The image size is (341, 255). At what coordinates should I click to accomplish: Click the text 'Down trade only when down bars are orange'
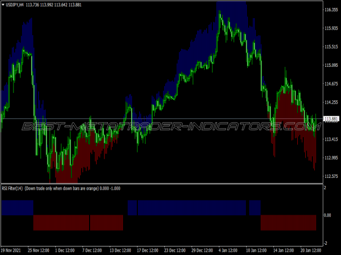[x=61, y=189]
